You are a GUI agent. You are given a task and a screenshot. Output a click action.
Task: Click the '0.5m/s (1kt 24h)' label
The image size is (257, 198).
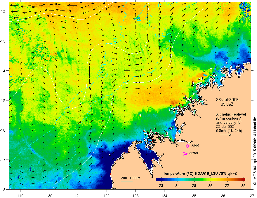(229, 130)
